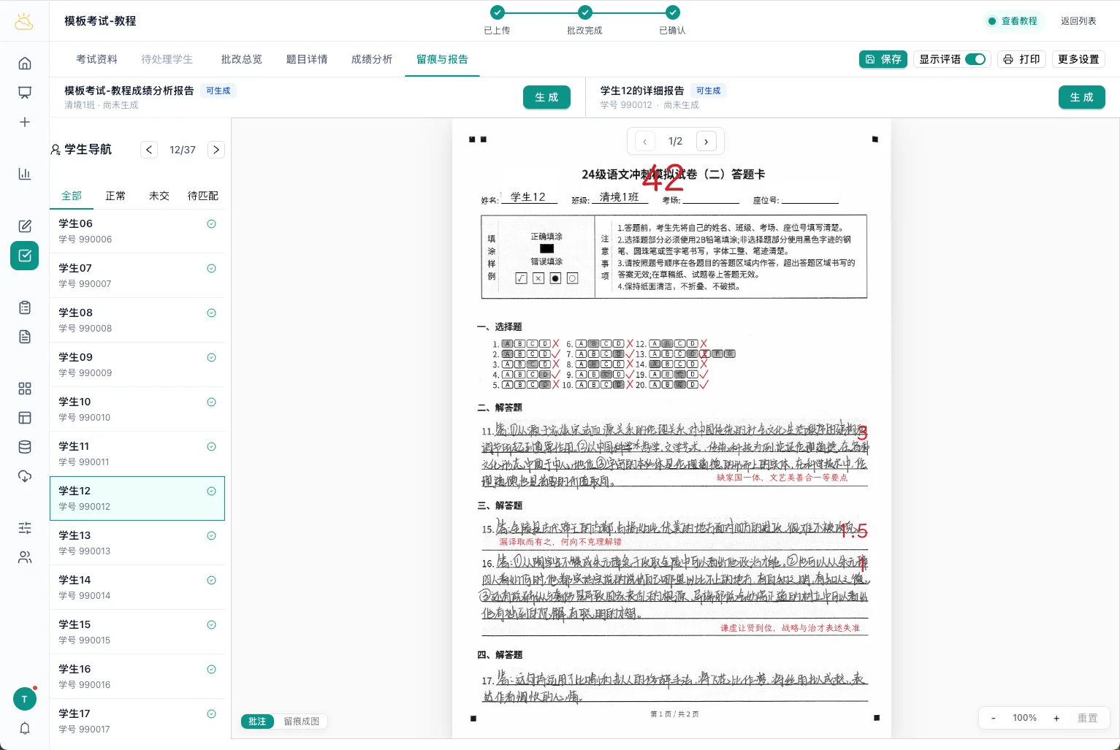Filter student list by 未交
1120x750 pixels.
[159, 196]
